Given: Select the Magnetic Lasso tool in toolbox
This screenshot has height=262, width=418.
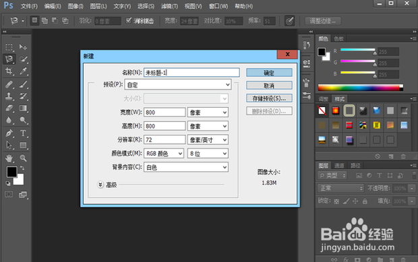Looking at the screenshot, I should click(x=9, y=59).
